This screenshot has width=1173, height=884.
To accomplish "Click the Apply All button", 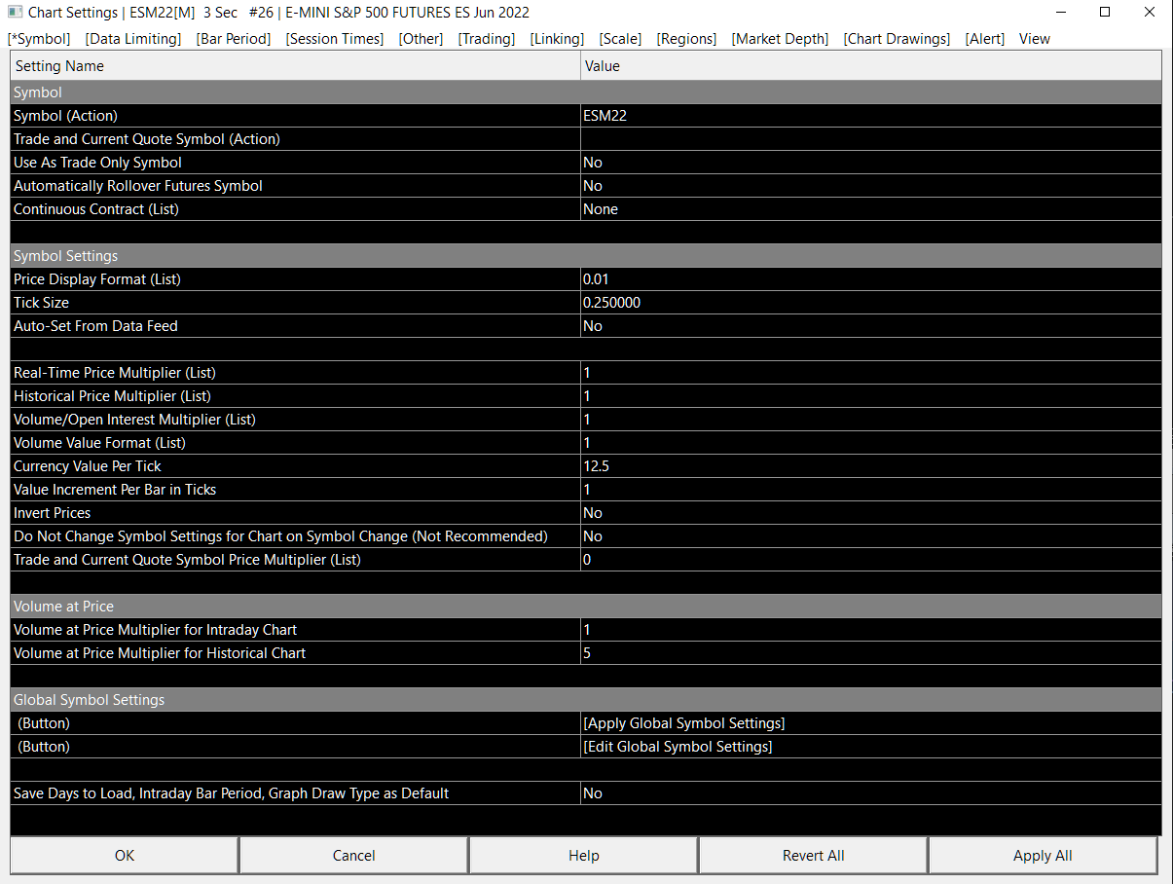I will (1044, 856).
